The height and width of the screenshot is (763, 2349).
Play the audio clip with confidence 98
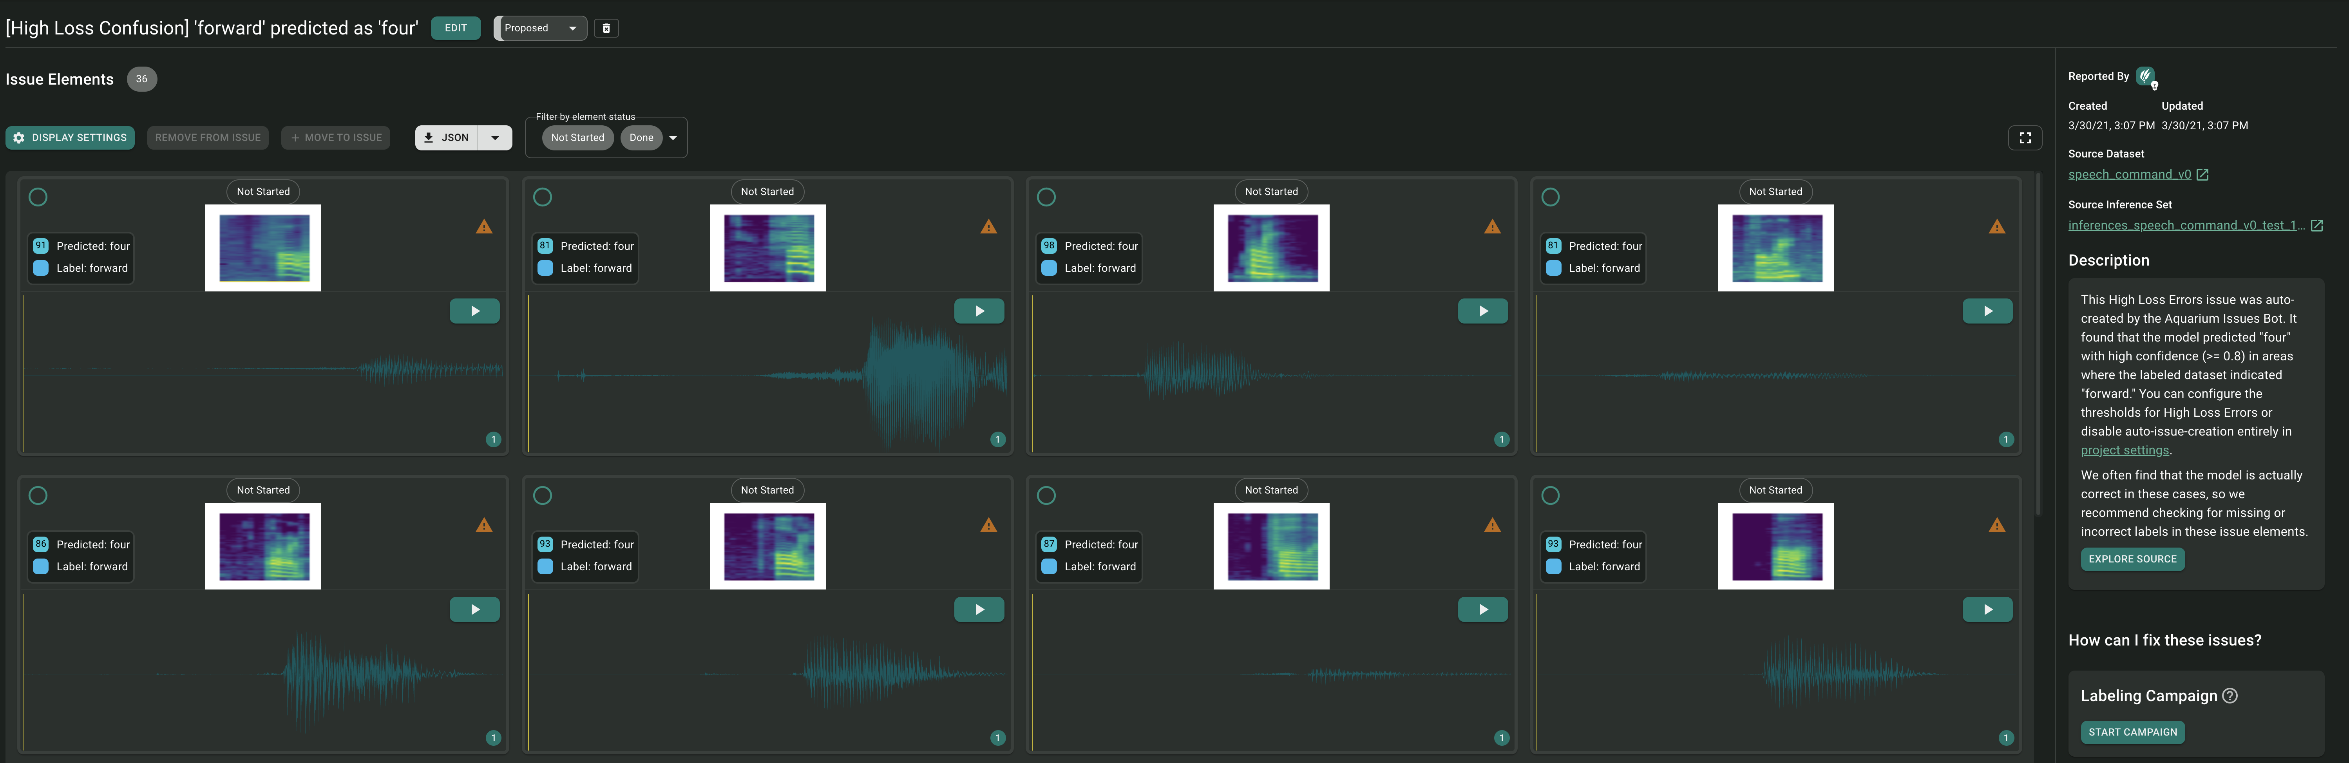[1483, 311]
